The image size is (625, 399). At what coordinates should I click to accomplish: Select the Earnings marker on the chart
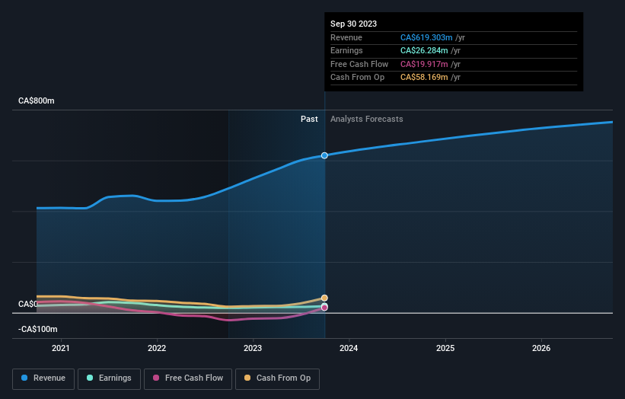pos(324,305)
